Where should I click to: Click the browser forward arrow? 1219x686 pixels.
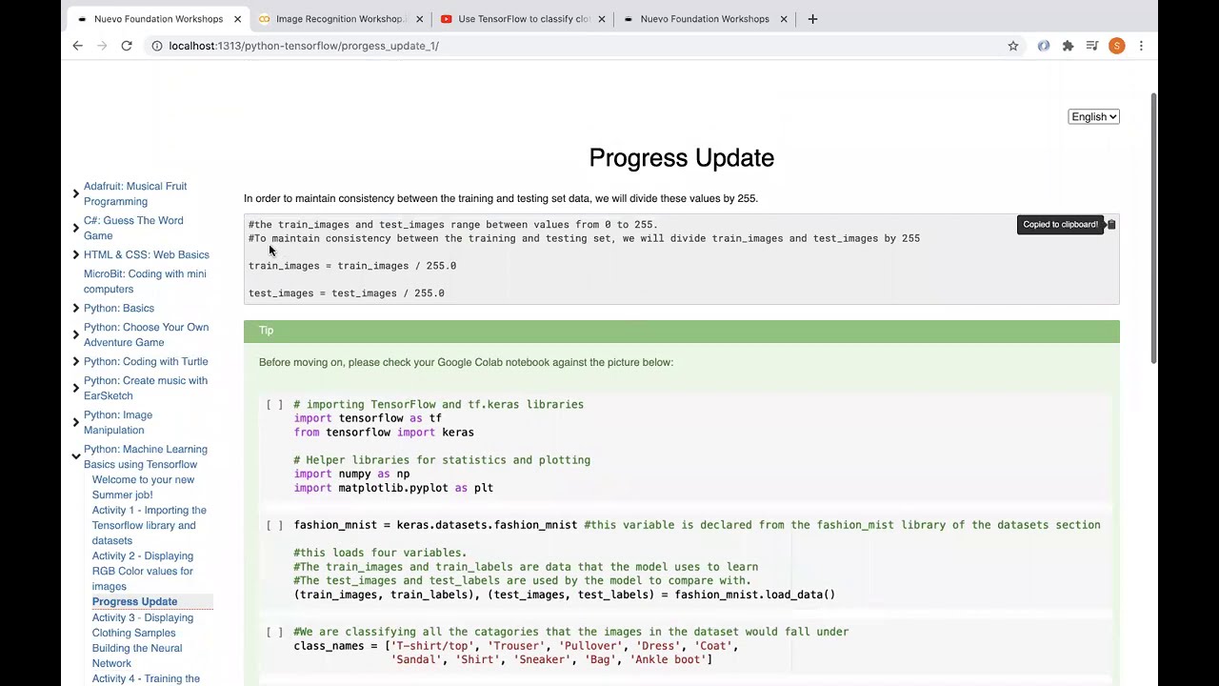tap(102, 46)
